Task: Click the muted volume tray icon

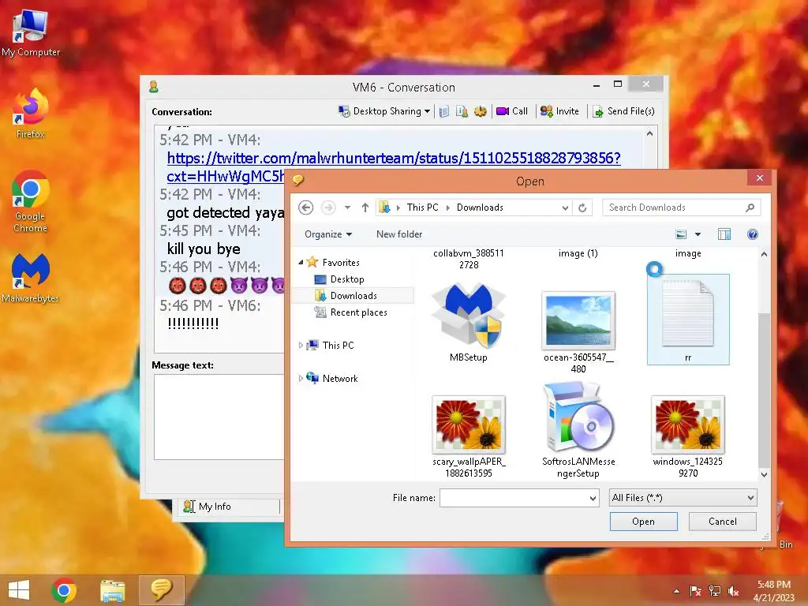Action: (733, 591)
